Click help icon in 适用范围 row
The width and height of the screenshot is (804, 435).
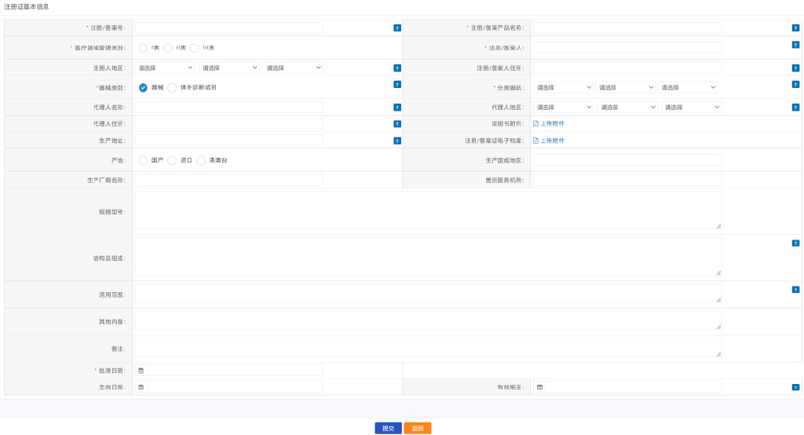pyautogui.click(x=795, y=290)
